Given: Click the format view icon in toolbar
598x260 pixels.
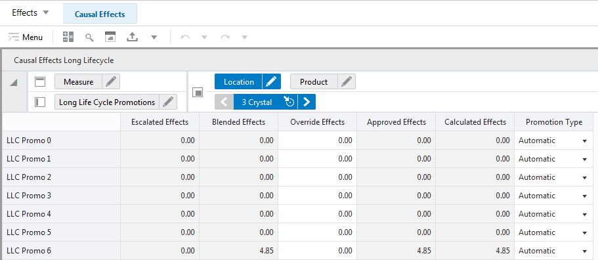Looking at the screenshot, I should 110,37.
